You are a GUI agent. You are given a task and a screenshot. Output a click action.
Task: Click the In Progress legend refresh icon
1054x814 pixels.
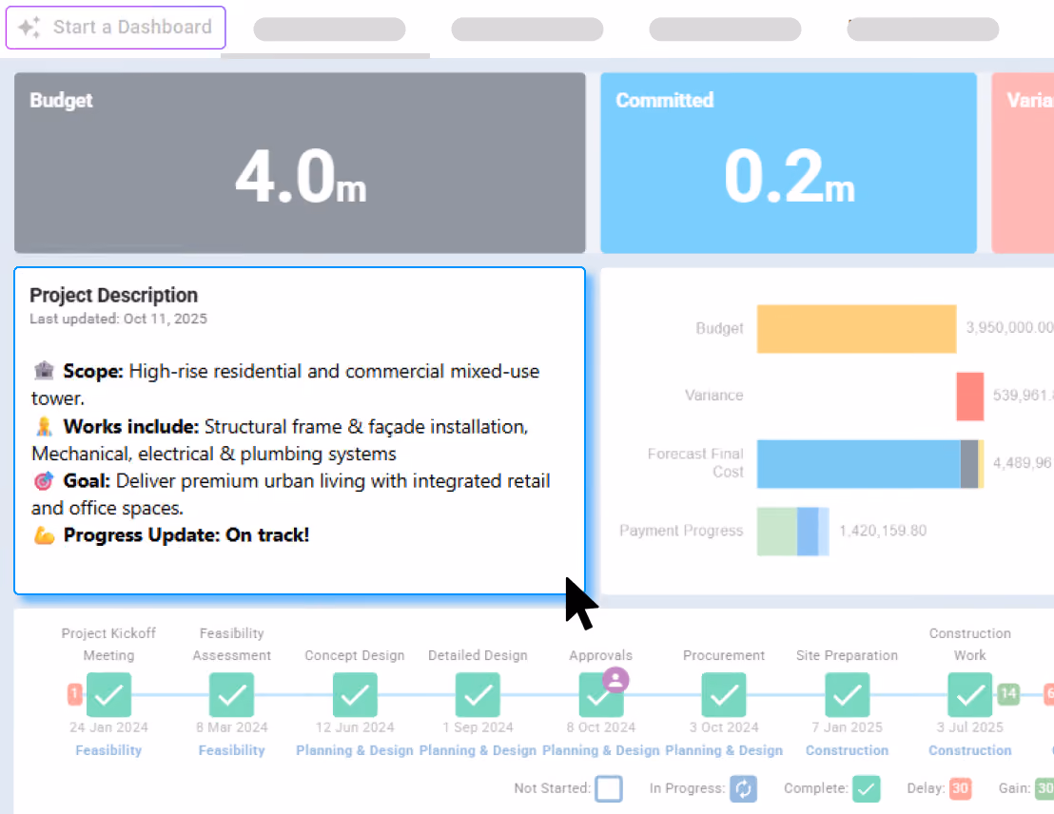744,788
